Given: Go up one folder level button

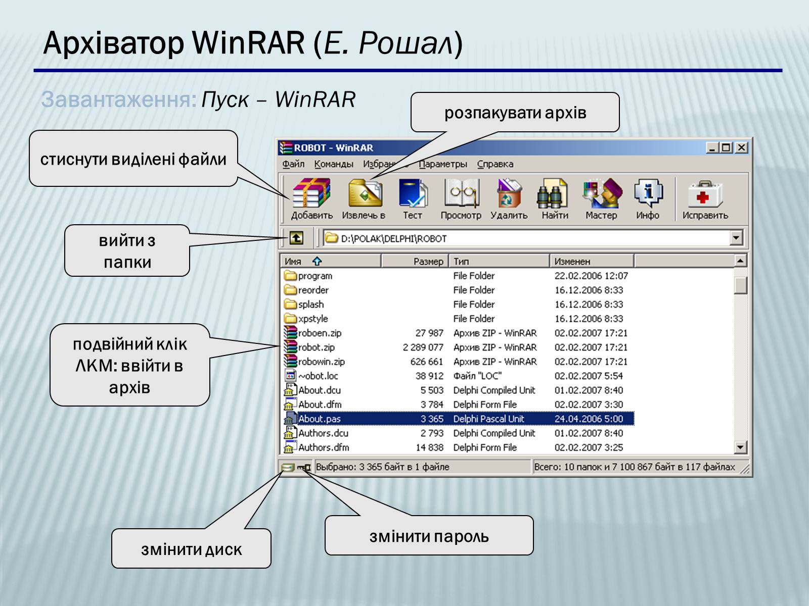Looking at the screenshot, I should [x=296, y=237].
